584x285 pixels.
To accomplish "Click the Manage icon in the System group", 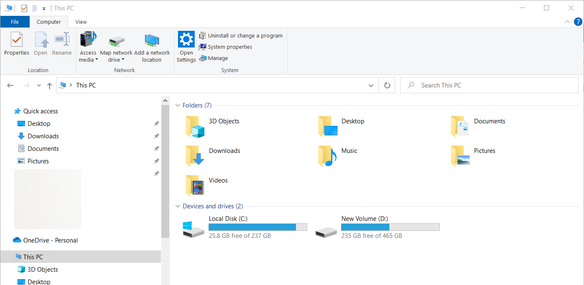I will pyautogui.click(x=214, y=58).
